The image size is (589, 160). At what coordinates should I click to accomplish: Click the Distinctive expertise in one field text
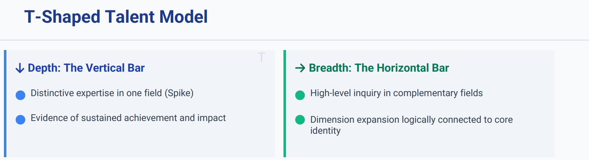tap(97, 93)
